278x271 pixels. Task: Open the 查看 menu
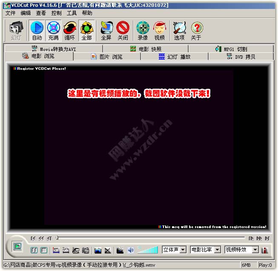(x=41, y=13)
